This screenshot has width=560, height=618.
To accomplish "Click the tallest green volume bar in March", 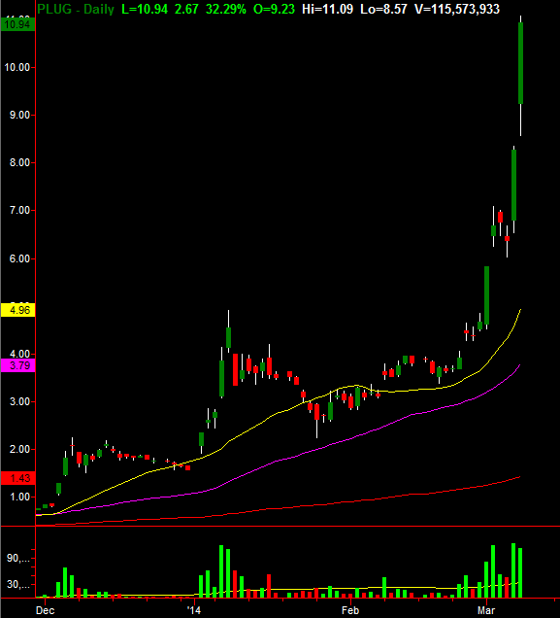I will coord(513,570).
